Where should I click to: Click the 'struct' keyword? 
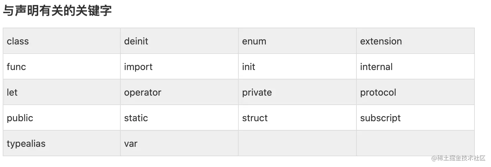pos(255,118)
